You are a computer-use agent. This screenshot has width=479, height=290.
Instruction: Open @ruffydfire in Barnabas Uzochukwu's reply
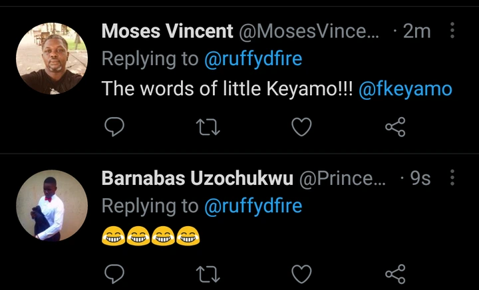pyautogui.click(x=253, y=206)
